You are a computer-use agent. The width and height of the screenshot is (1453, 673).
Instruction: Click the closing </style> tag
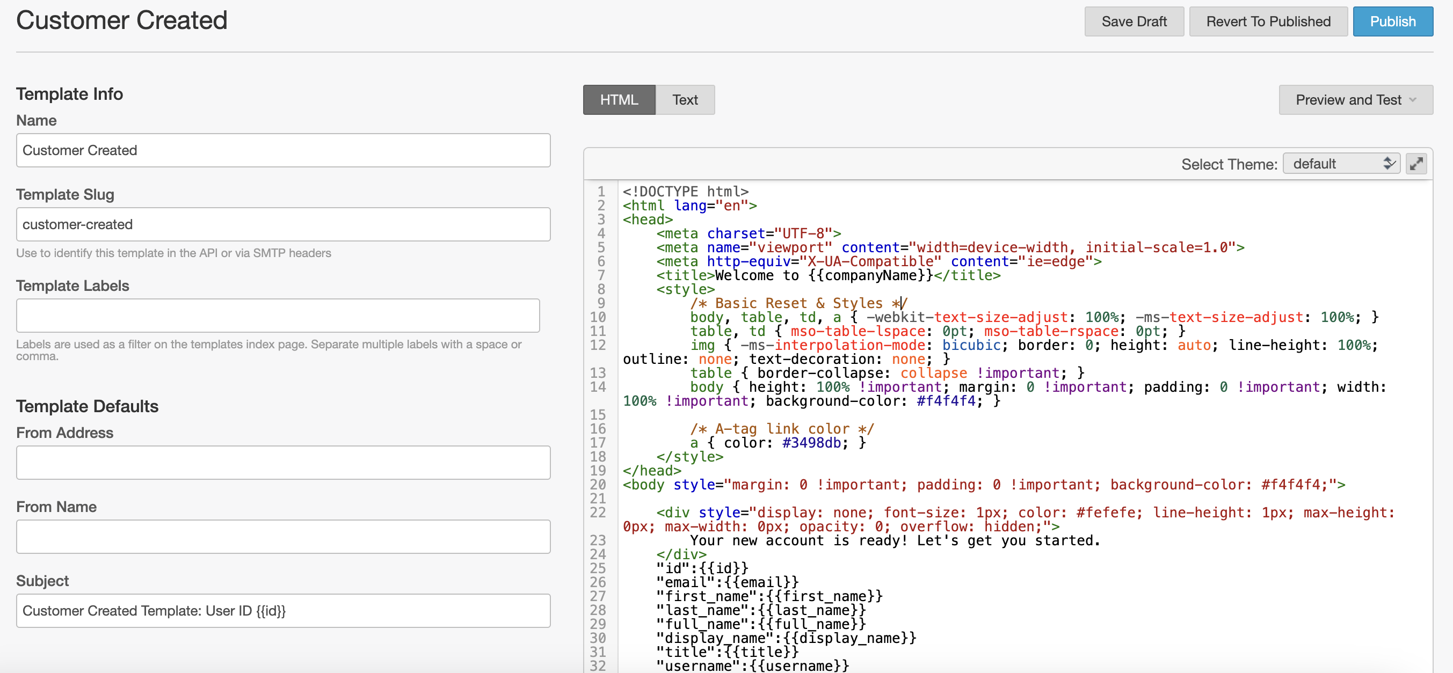[x=689, y=457]
